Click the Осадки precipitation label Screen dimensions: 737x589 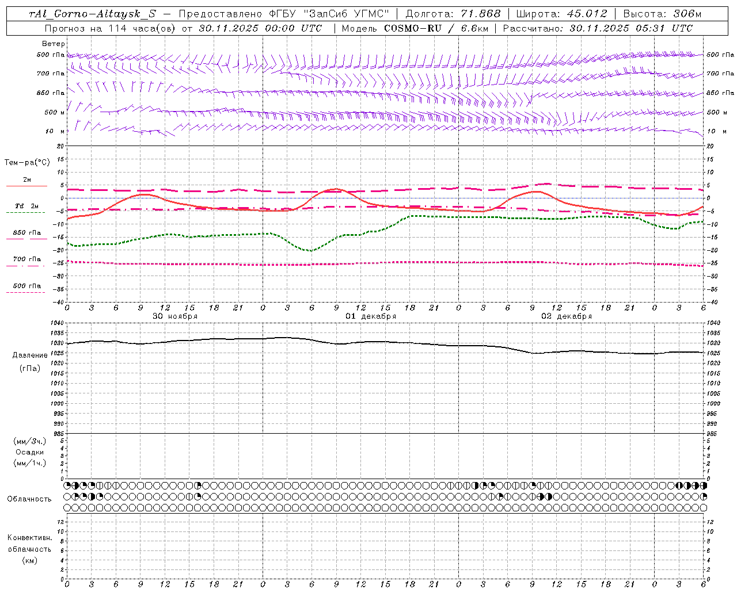[30, 452]
